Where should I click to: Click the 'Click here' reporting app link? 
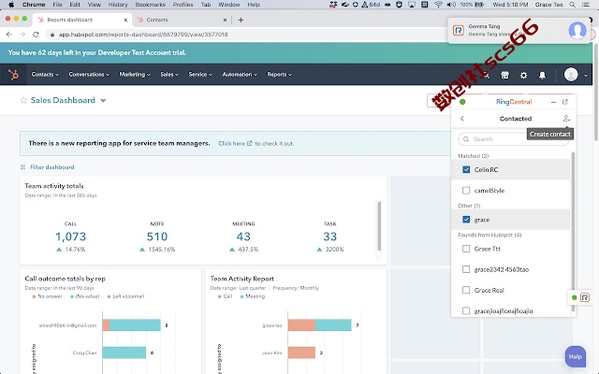[x=235, y=143]
